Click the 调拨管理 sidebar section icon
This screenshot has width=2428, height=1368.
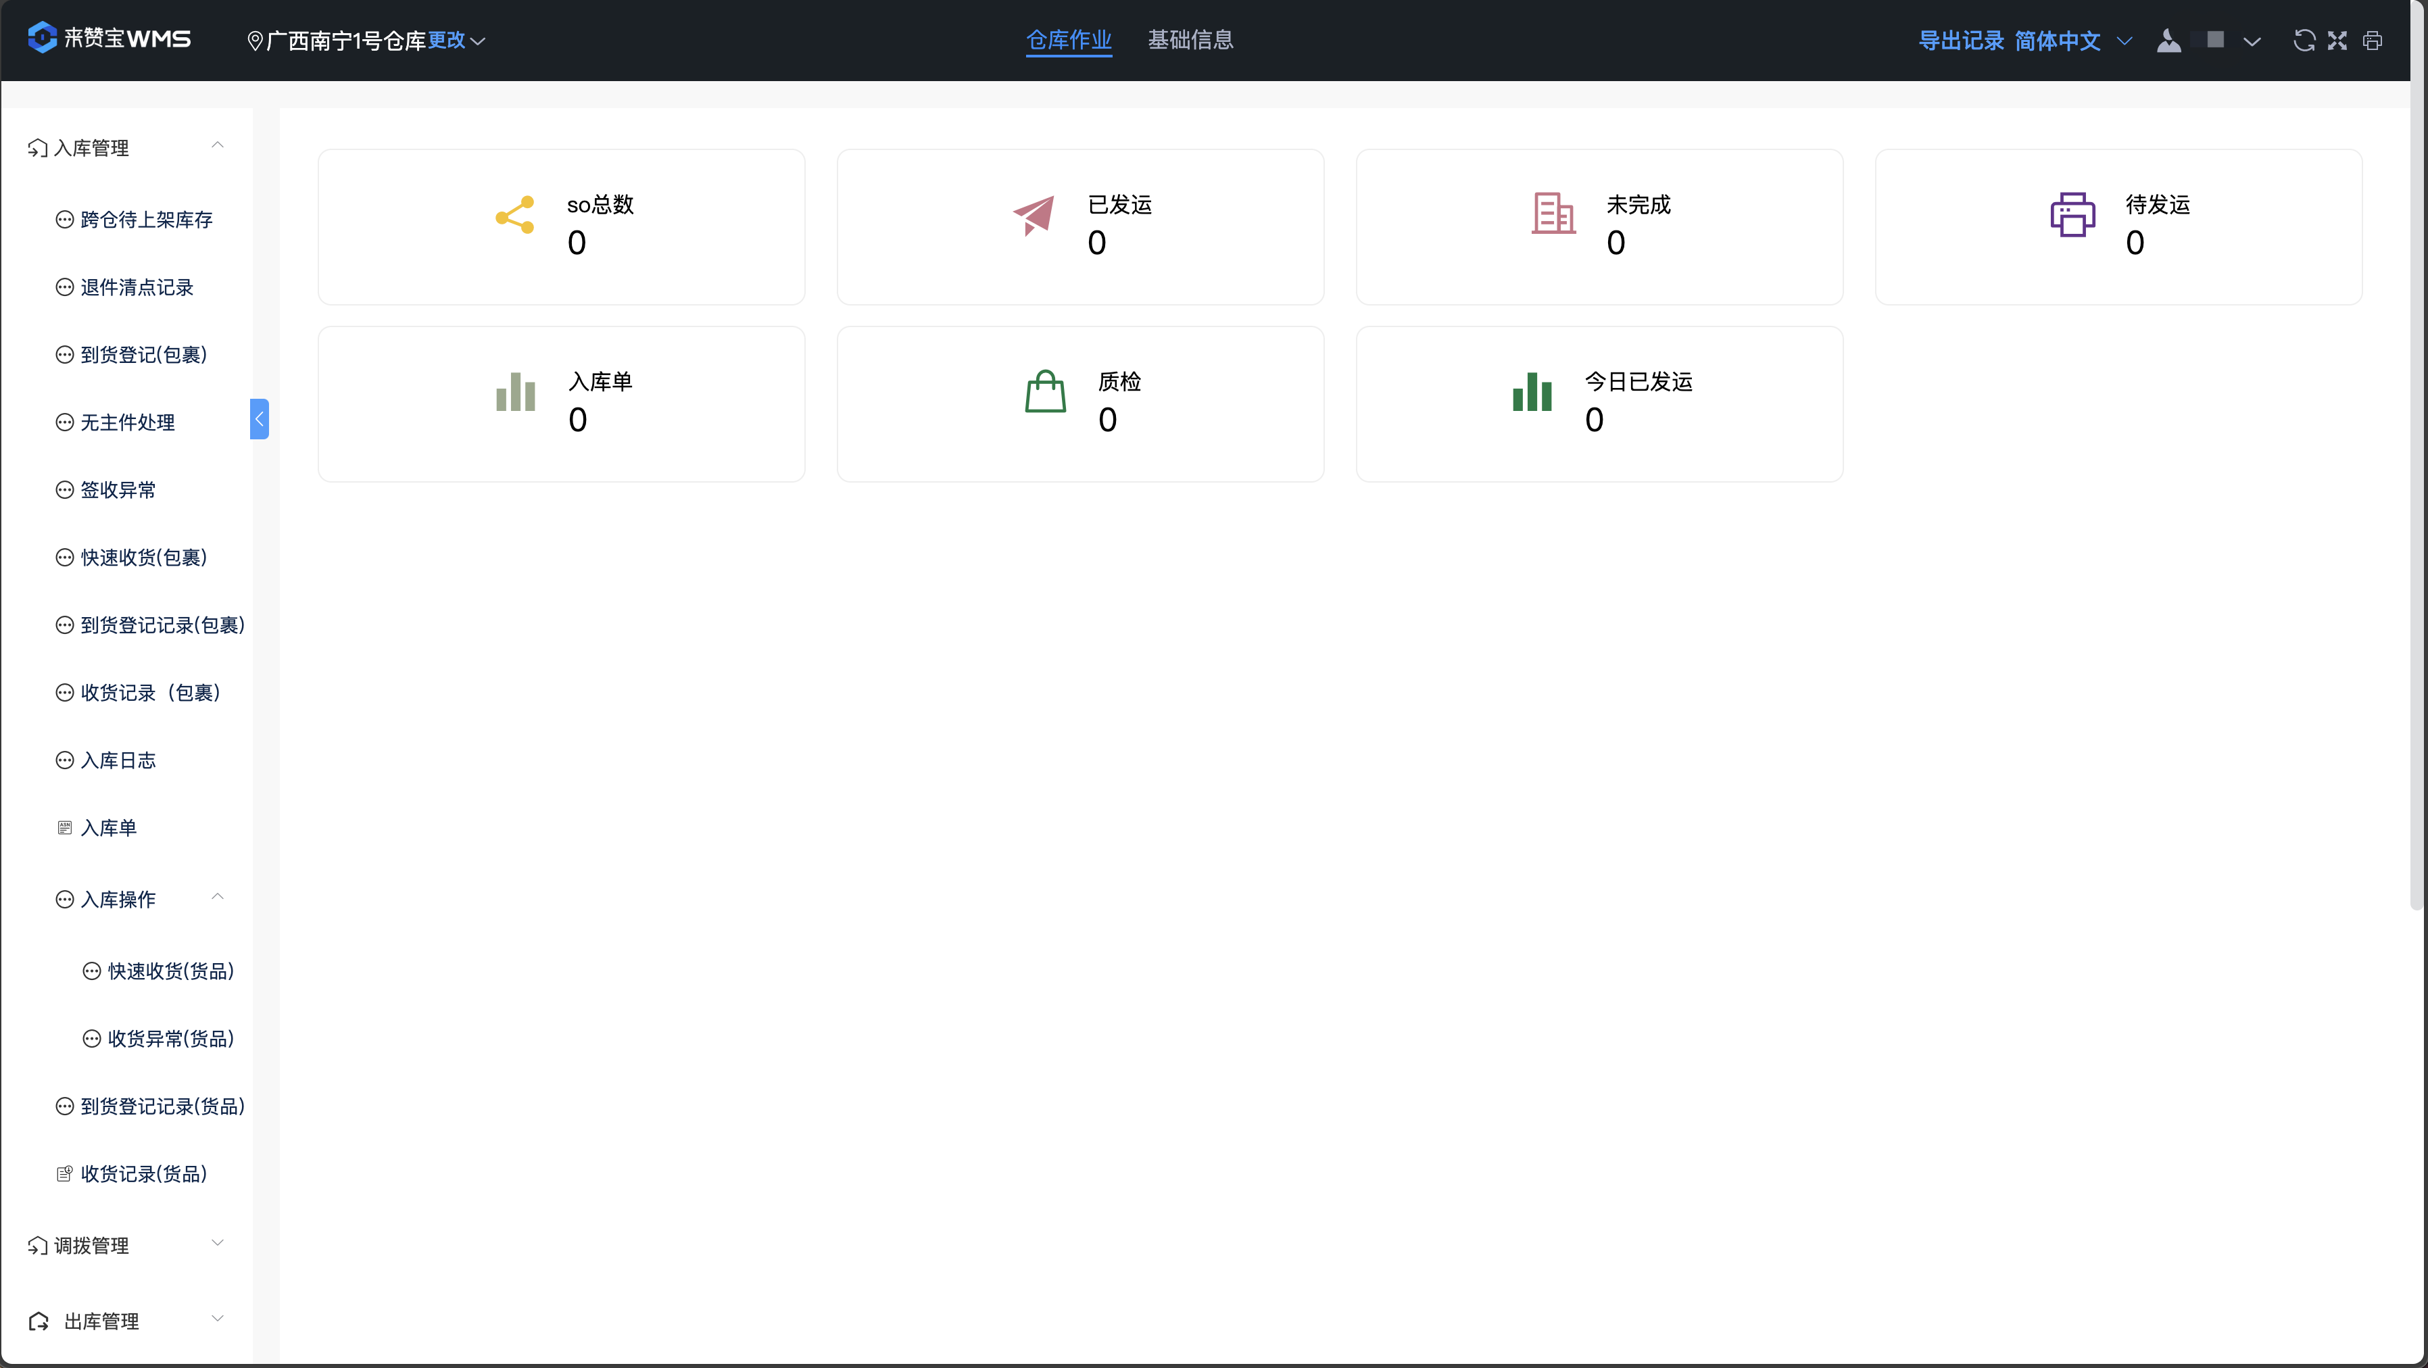click(x=38, y=1246)
